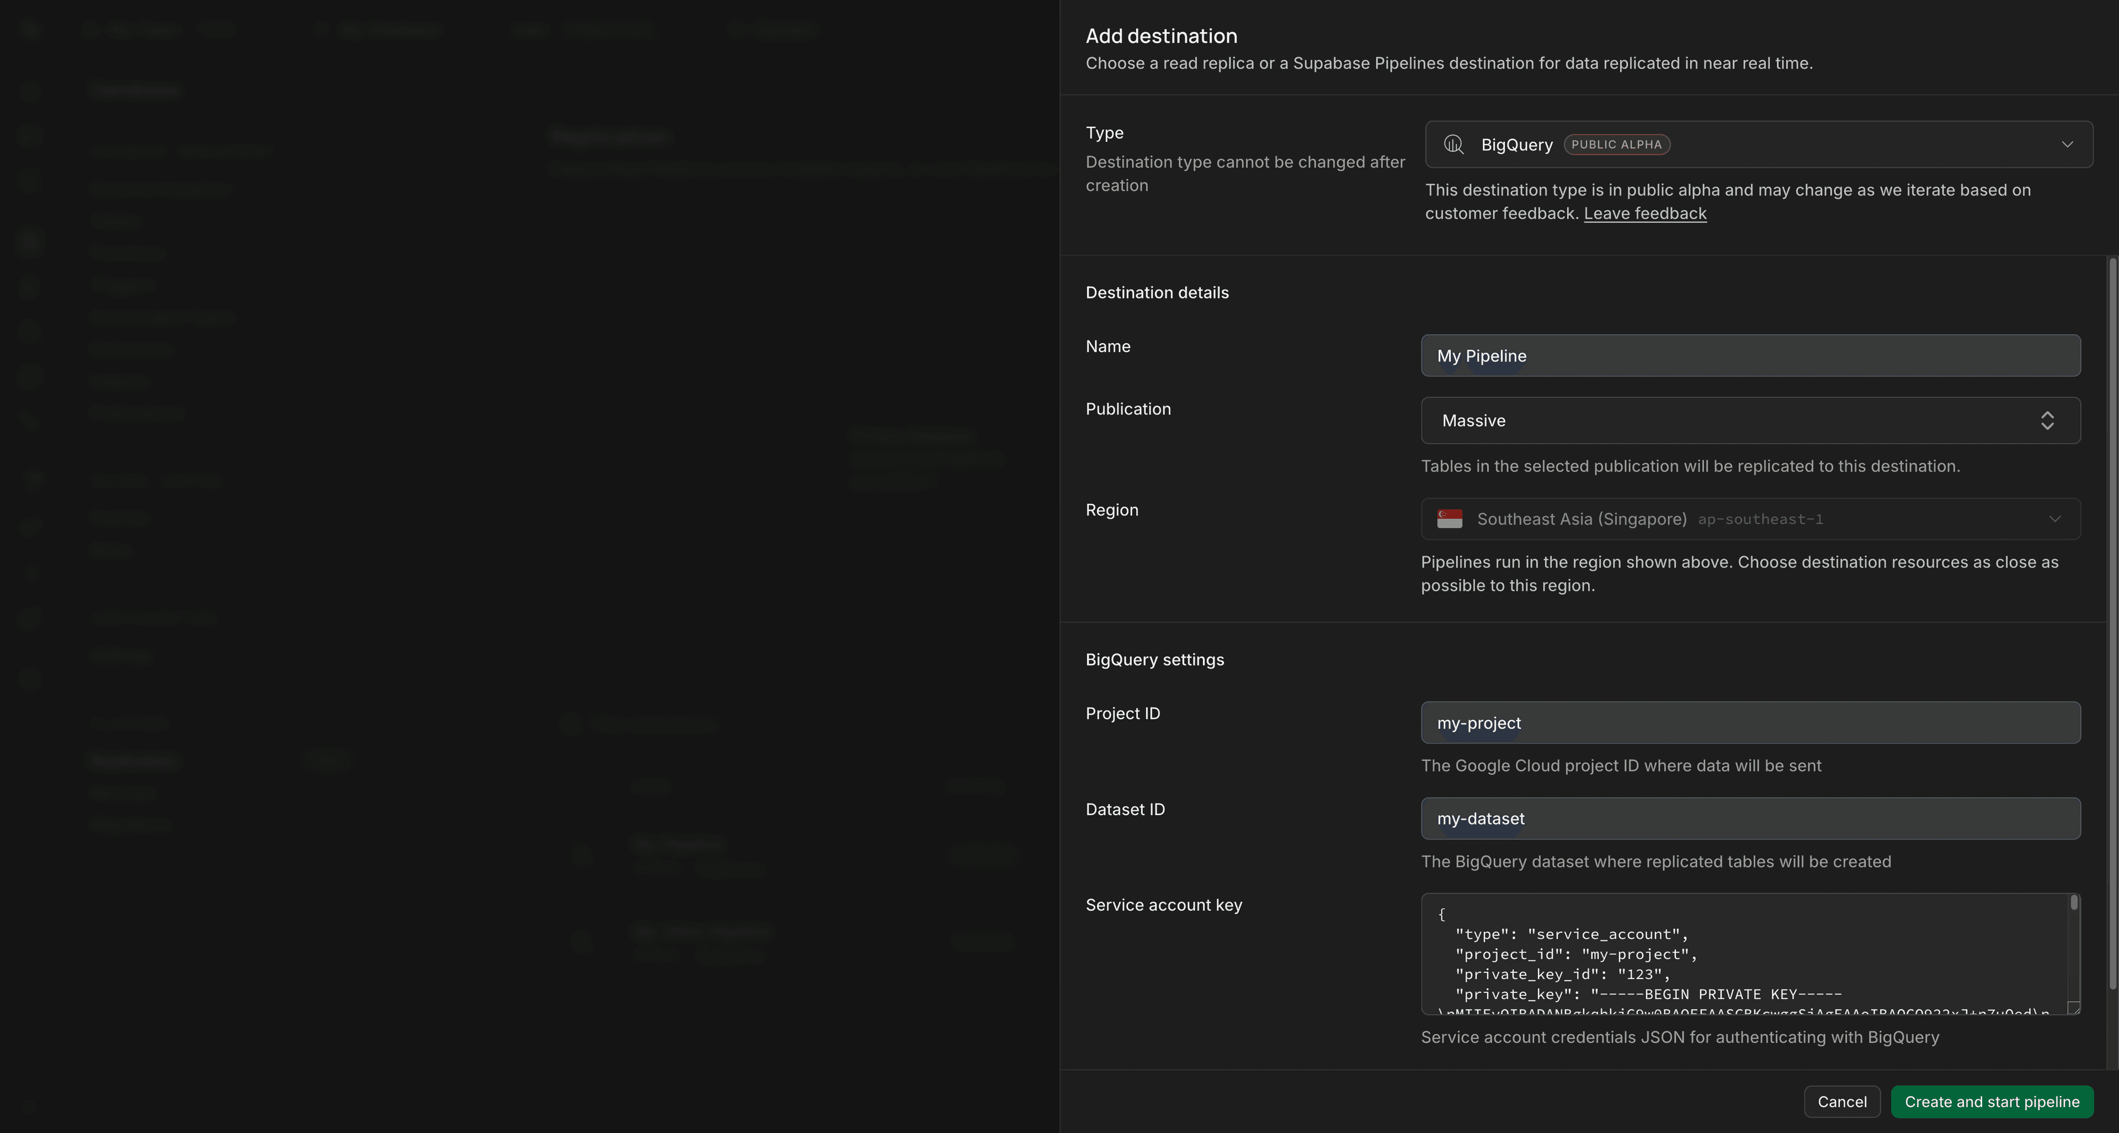Click the Singapore flag icon in Region
Screen dimensions: 2119x1133
[x=1450, y=519]
